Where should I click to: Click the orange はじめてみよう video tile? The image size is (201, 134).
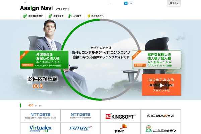click(161, 85)
